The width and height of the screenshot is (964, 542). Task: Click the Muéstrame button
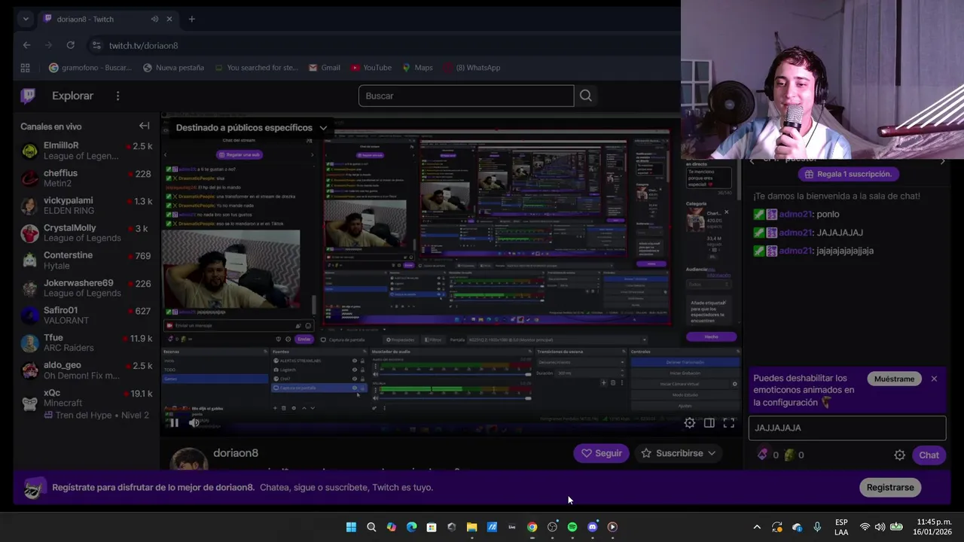894,379
